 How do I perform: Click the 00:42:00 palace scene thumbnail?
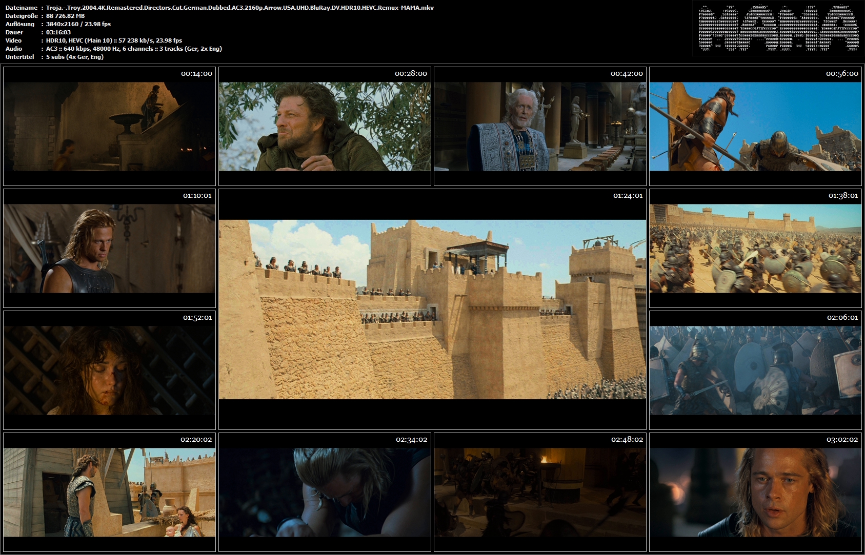click(540, 126)
